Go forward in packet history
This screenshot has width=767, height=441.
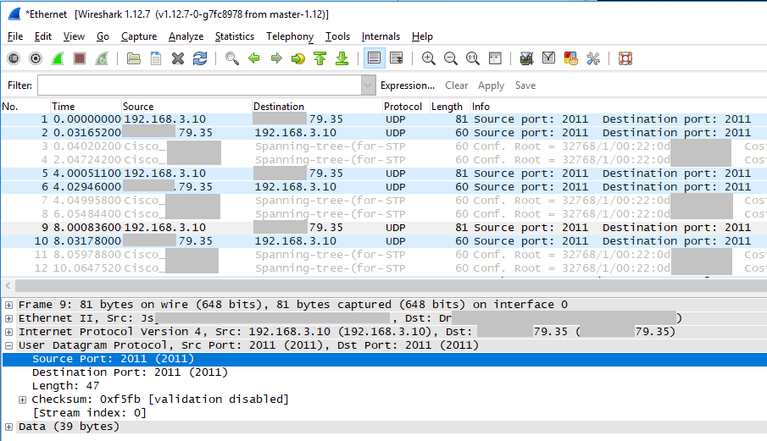(x=276, y=58)
